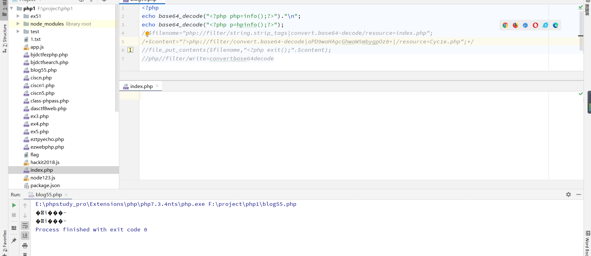Click line number 7 in gutter
Viewport: 591px width, 256px height.
coord(123,58)
